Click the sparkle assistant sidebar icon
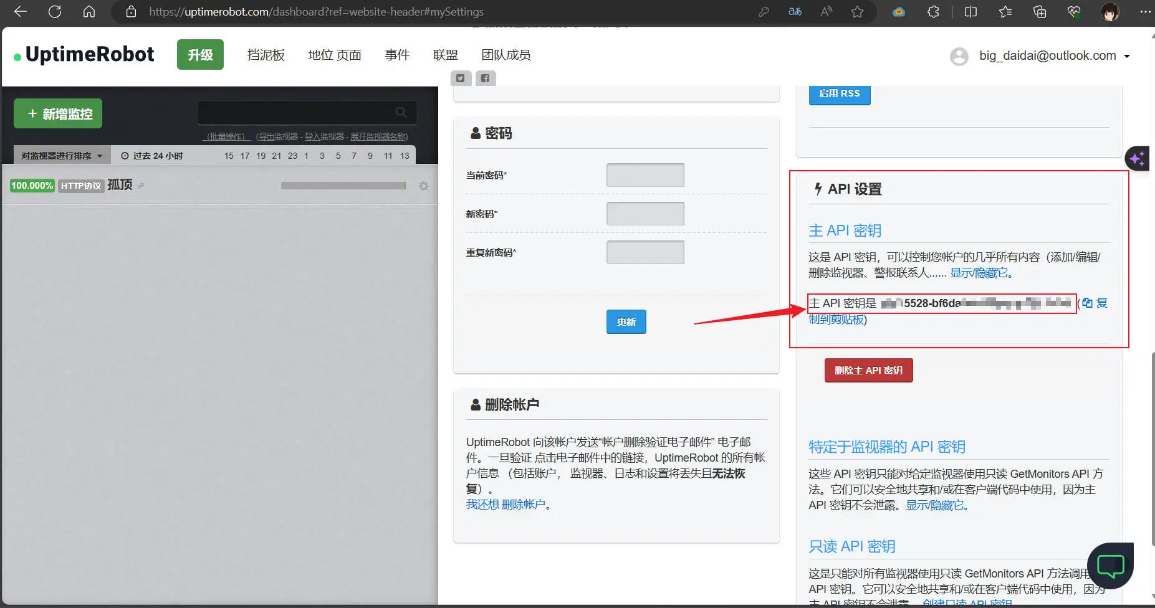The width and height of the screenshot is (1155, 608). pyautogui.click(x=1137, y=159)
